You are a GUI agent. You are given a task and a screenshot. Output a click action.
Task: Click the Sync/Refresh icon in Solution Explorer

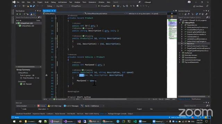[197, 14]
